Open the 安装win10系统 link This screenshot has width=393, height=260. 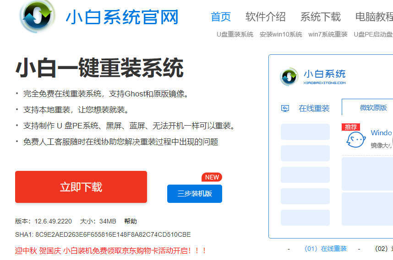point(281,34)
